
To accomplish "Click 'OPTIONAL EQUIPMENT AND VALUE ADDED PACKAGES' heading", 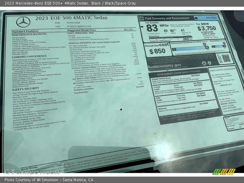I will tap(94, 42).
